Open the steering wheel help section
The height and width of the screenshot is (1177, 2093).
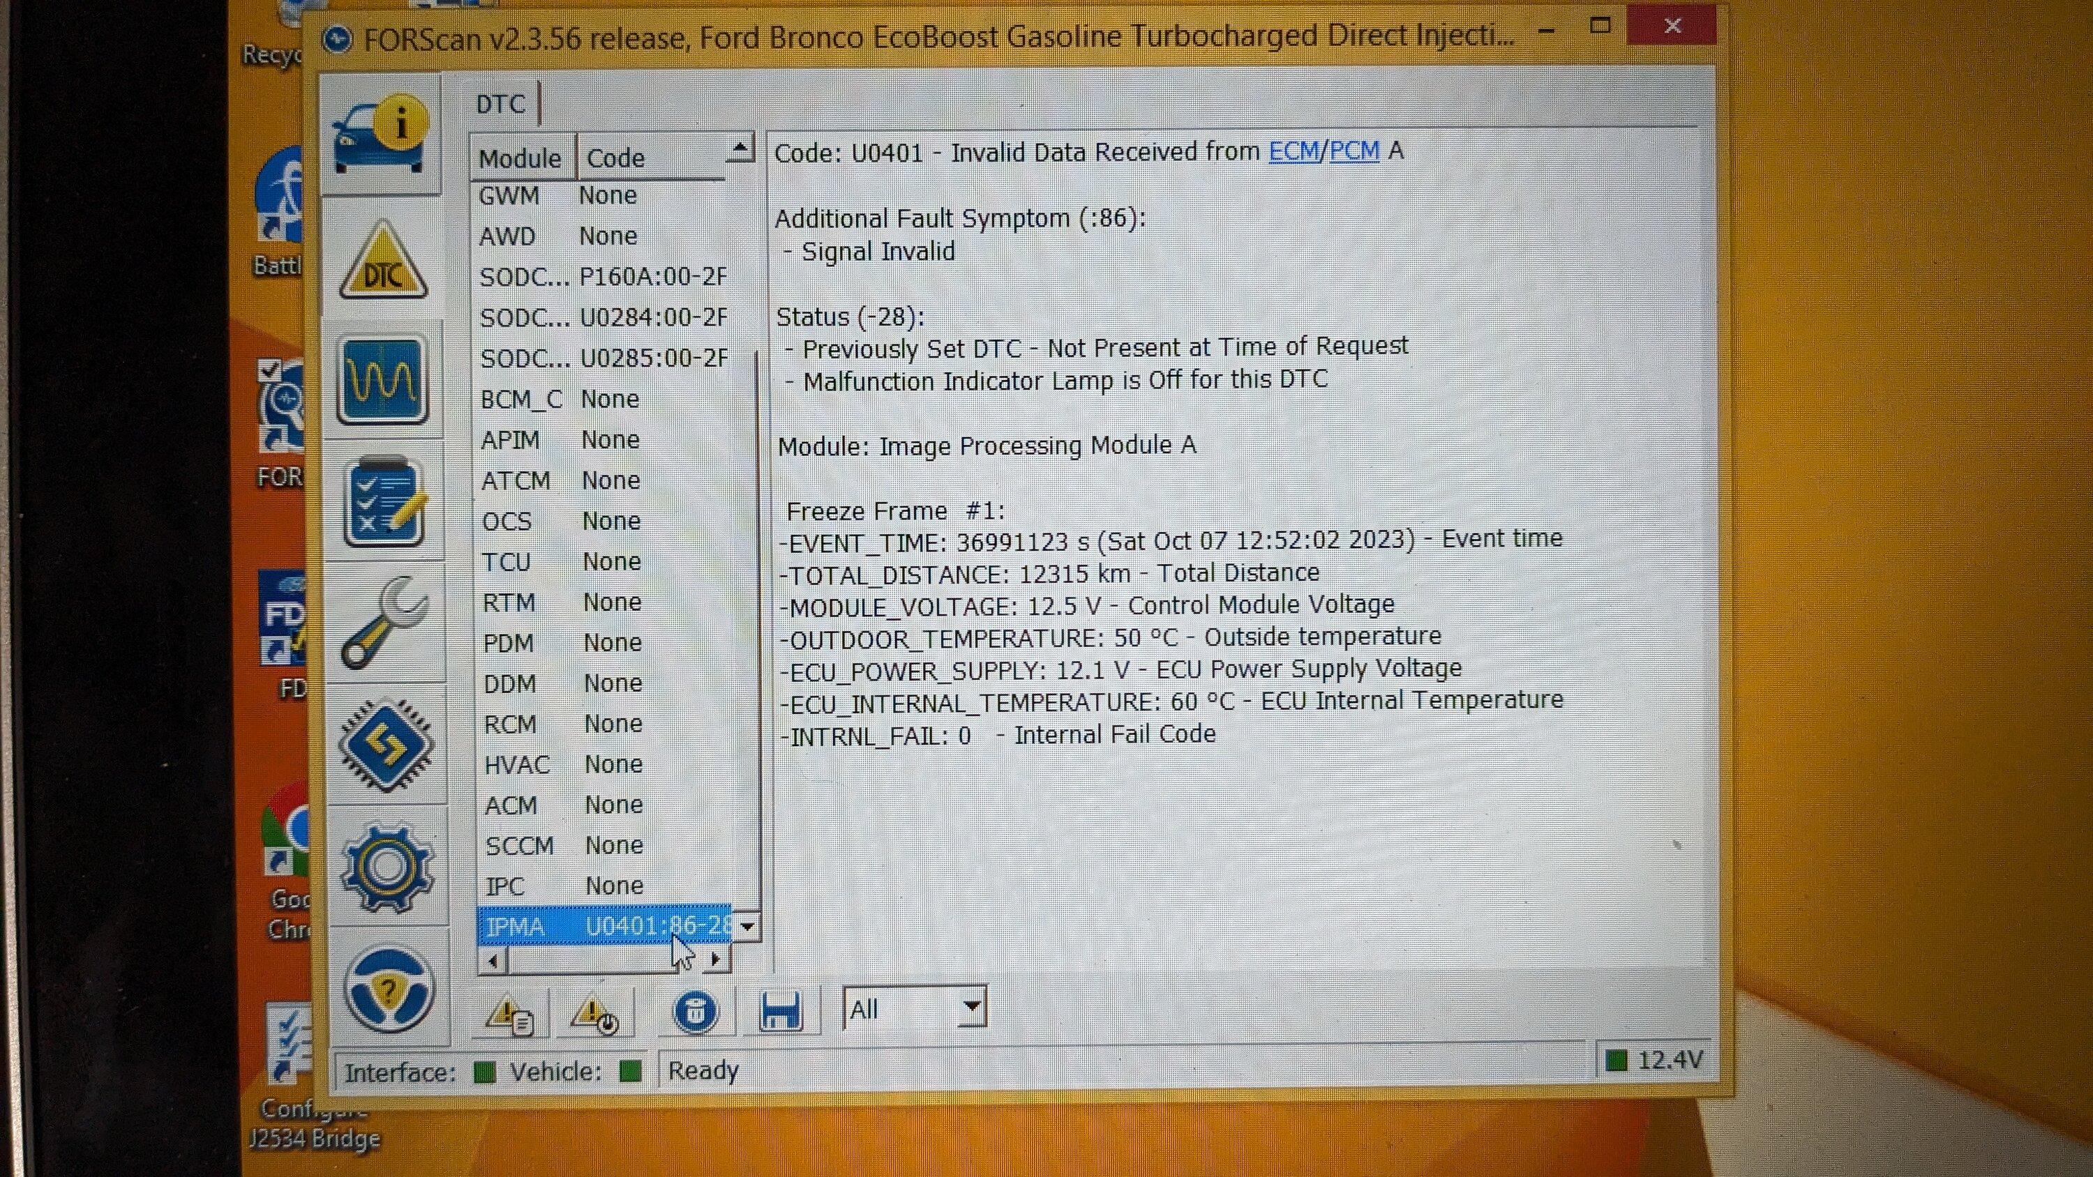pos(389,989)
